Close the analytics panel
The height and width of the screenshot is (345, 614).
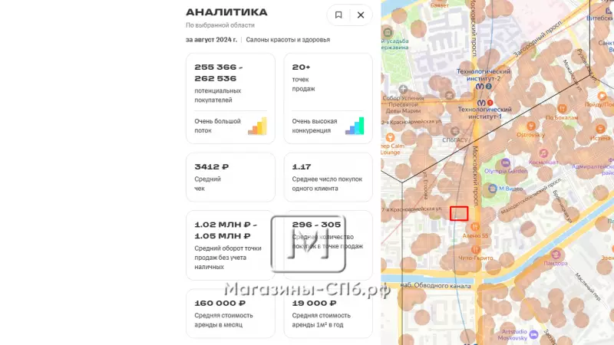(361, 15)
